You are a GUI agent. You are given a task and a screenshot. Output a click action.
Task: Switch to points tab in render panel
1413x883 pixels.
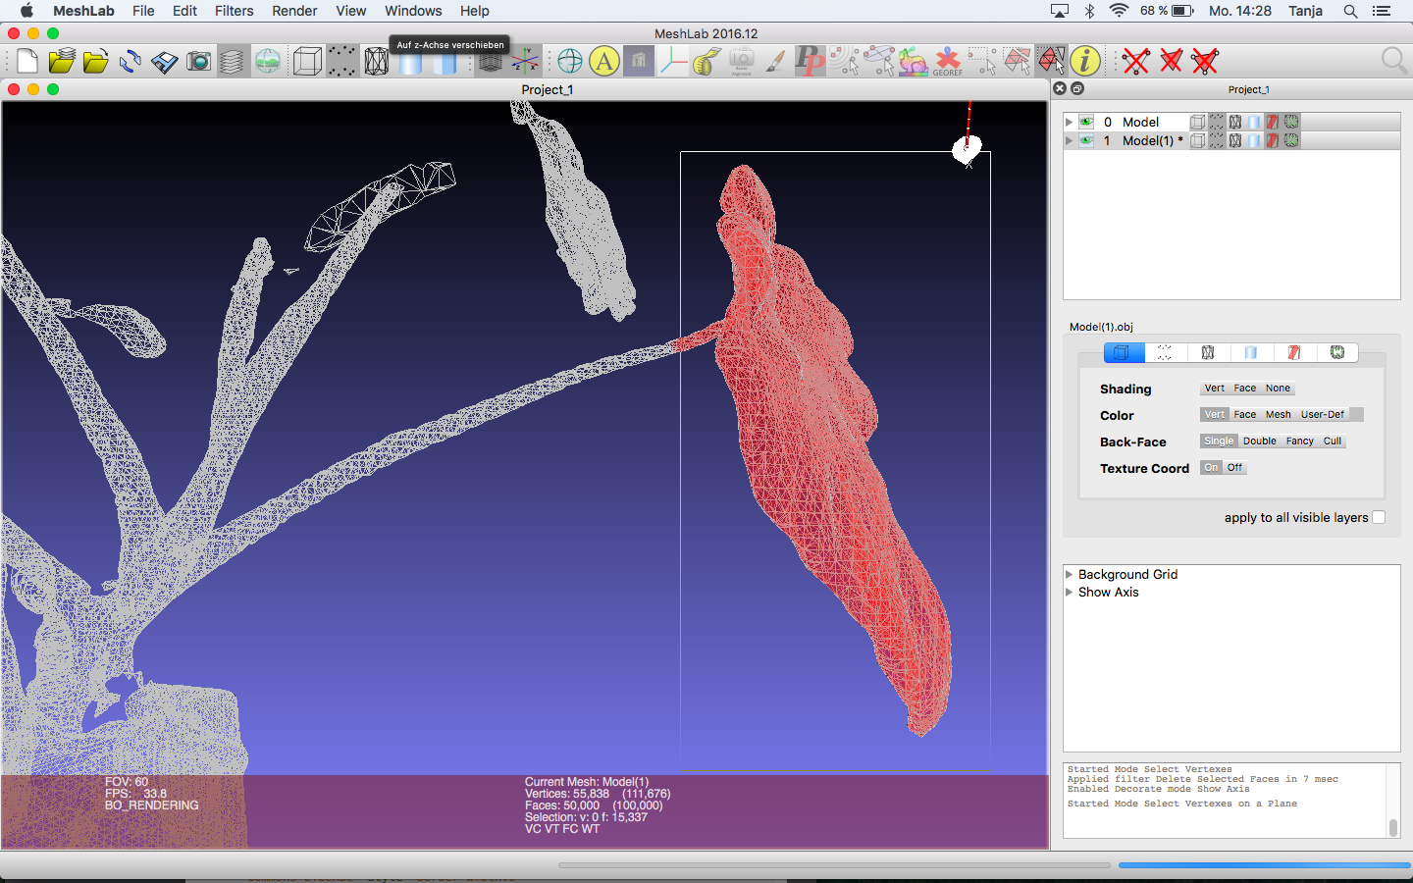click(1165, 352)
